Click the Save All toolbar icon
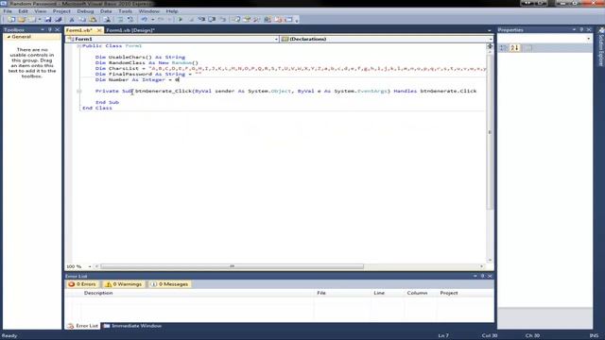Screen dimensions: 605x340 pos(59,19)
